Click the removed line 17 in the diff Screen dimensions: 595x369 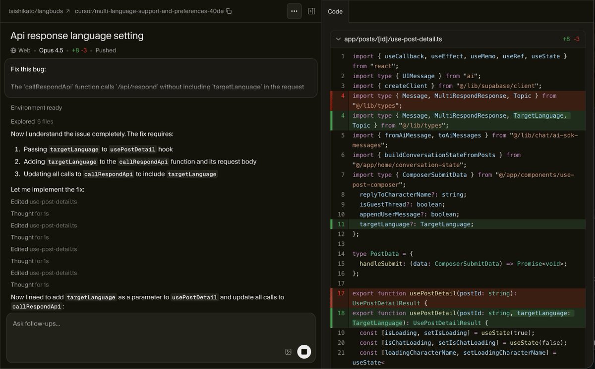click(x=458, y=298)
